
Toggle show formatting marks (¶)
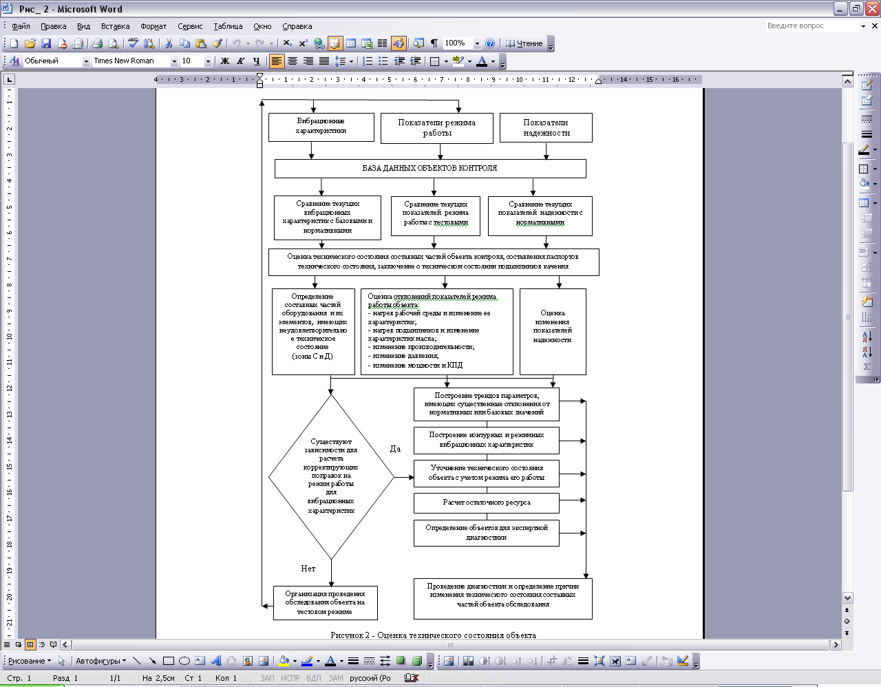click(x=434, y=43)
